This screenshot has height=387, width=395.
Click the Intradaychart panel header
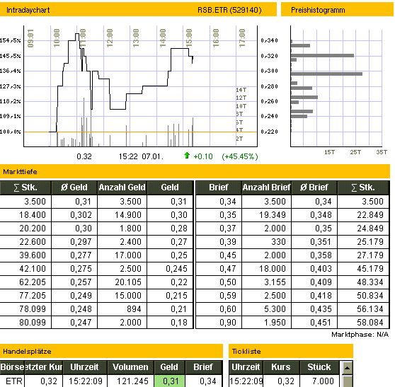pos(138,10)
